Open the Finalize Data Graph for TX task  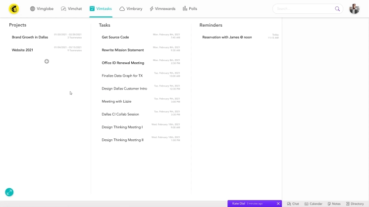click(122, 76)
